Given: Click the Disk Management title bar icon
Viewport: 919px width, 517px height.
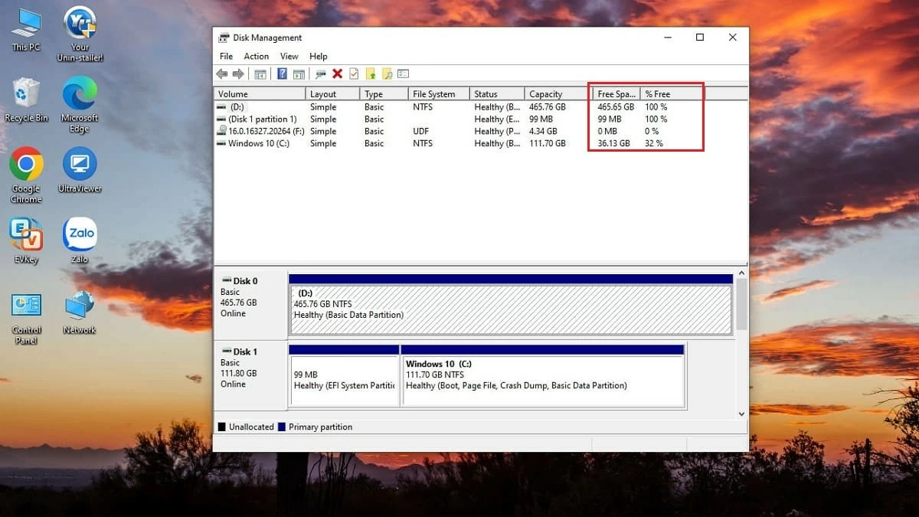Looking at the screenshot, I should [224, 37].
